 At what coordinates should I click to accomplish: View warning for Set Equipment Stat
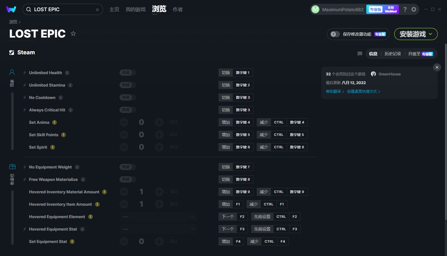coord(72,241)
